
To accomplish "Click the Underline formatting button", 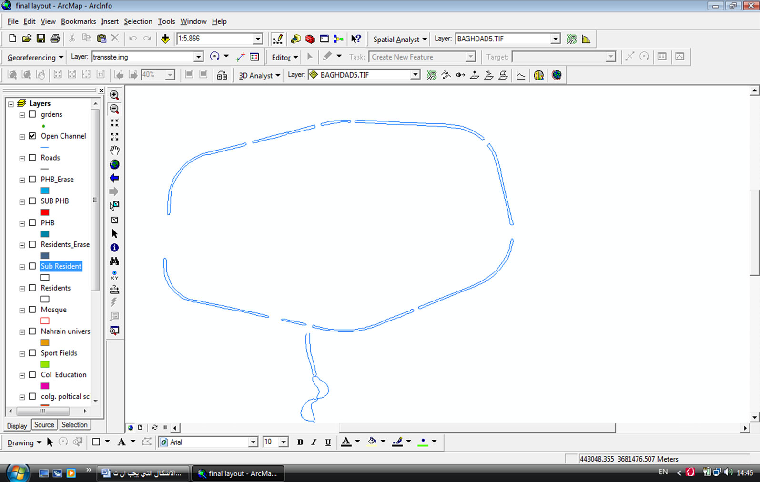I will click(328, 442).
